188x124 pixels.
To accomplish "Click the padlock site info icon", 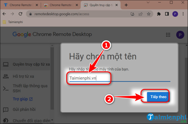I will point(30,14).
